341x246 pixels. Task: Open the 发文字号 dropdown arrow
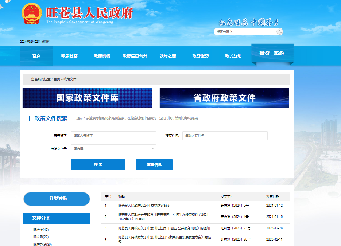pyautogui.click(x=152, y=149)
